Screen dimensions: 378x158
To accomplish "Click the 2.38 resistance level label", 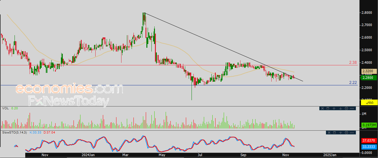I will click(x=353, y=63).
